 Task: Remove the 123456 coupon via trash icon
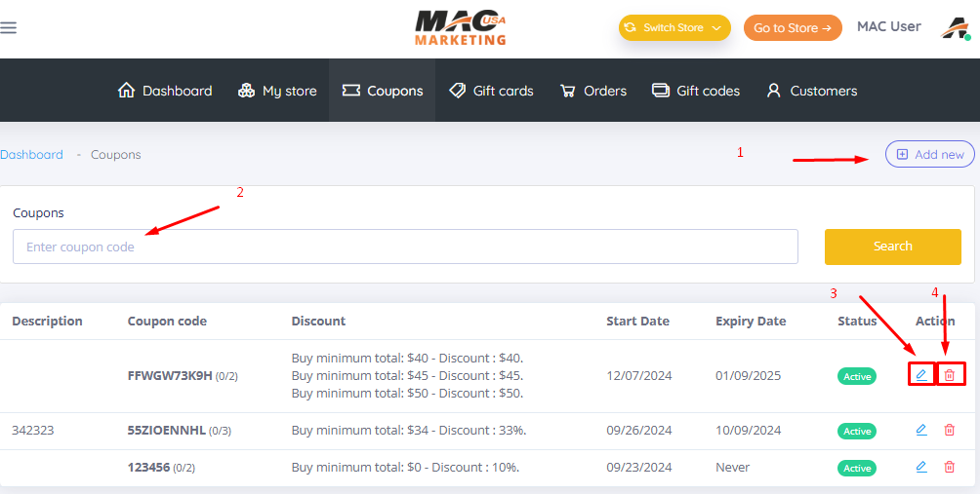click(950, 467)
